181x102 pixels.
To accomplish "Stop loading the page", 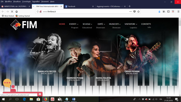I will point(12,12).
